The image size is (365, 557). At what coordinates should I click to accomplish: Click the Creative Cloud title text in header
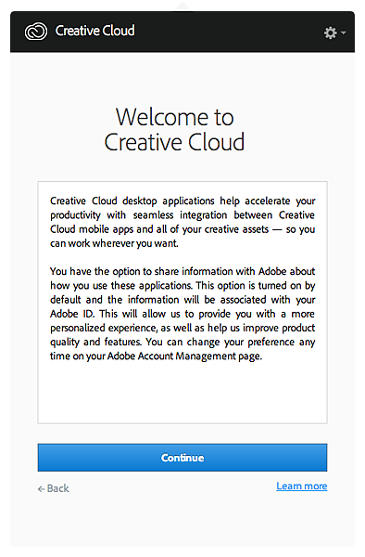pyautogui.click(x=94, y=31)
